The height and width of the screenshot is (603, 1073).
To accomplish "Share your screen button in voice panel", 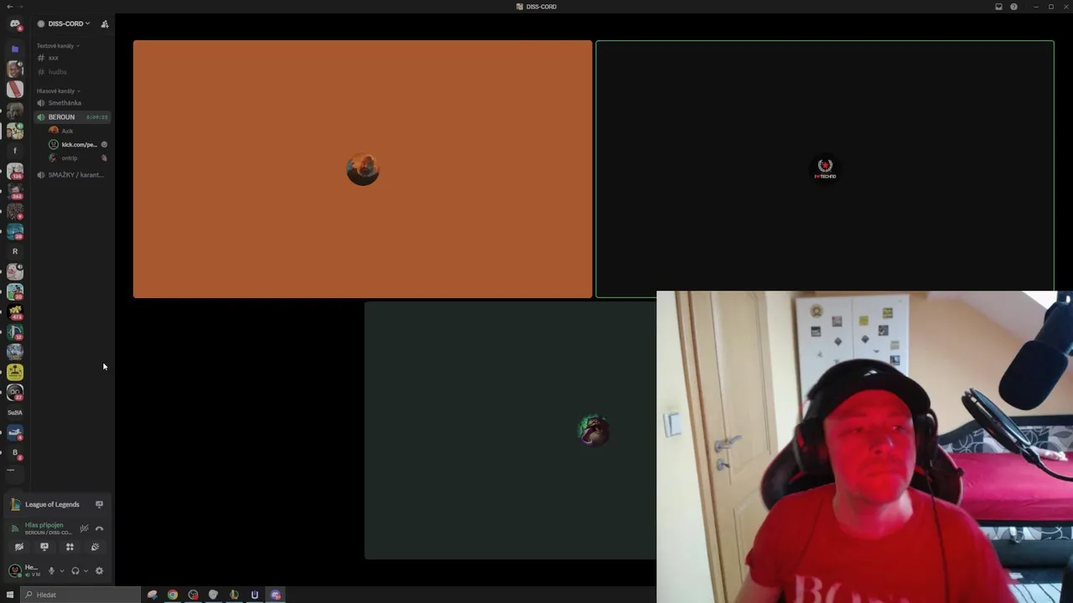I will coord(44,547).
